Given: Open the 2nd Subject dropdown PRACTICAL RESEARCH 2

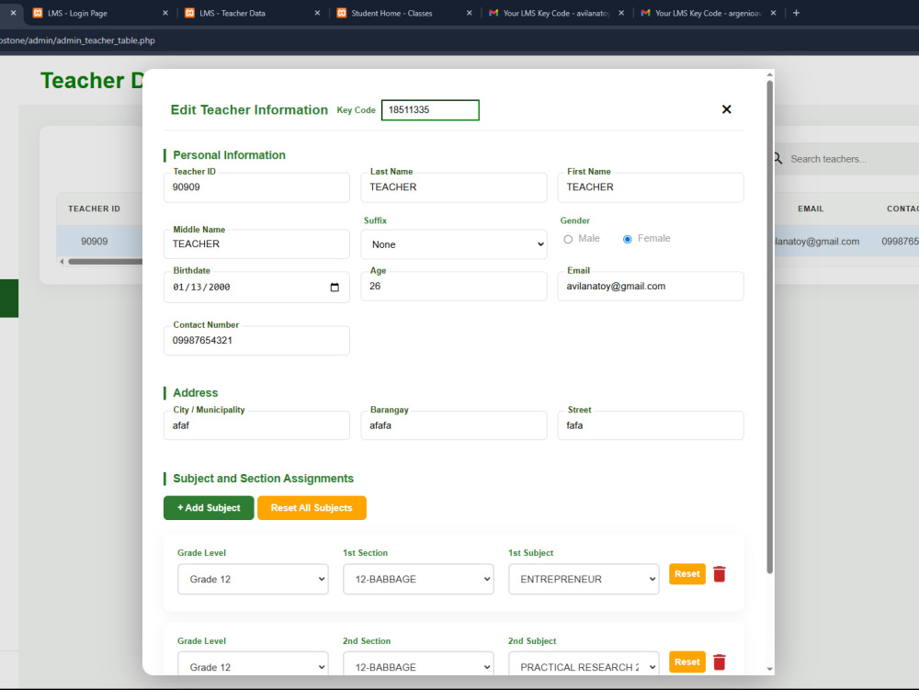Looking at the screenshot, I should (x=584, y=664).
